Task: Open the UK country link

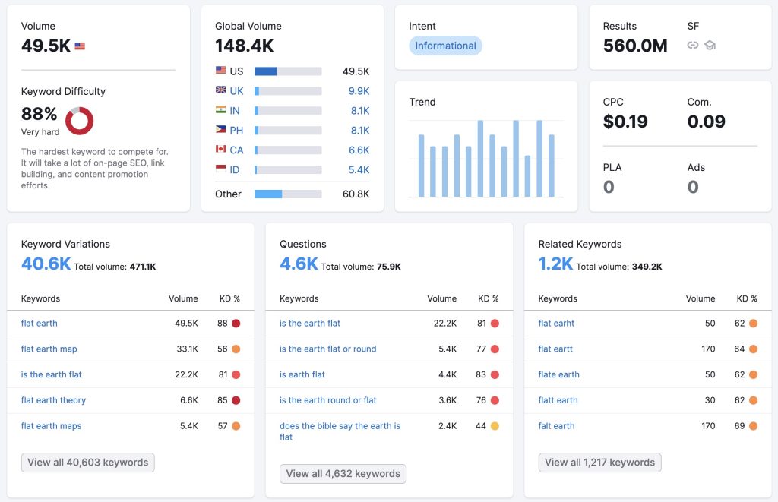Action: [237, 91]
